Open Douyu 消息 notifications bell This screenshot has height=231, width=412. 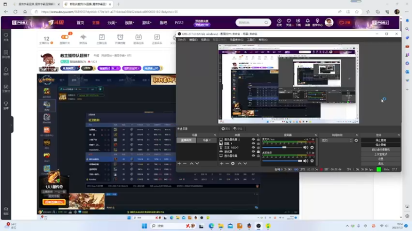tap(307, 23)
